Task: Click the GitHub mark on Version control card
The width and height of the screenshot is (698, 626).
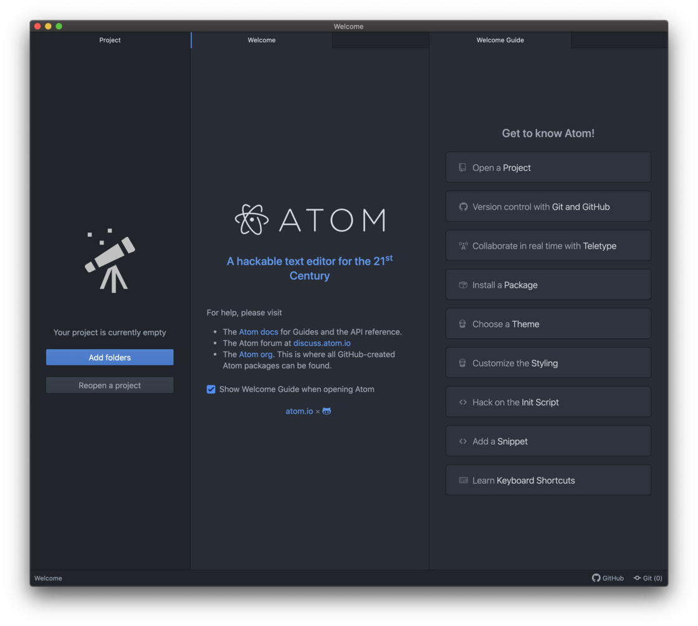Action: tap(462, 206)
